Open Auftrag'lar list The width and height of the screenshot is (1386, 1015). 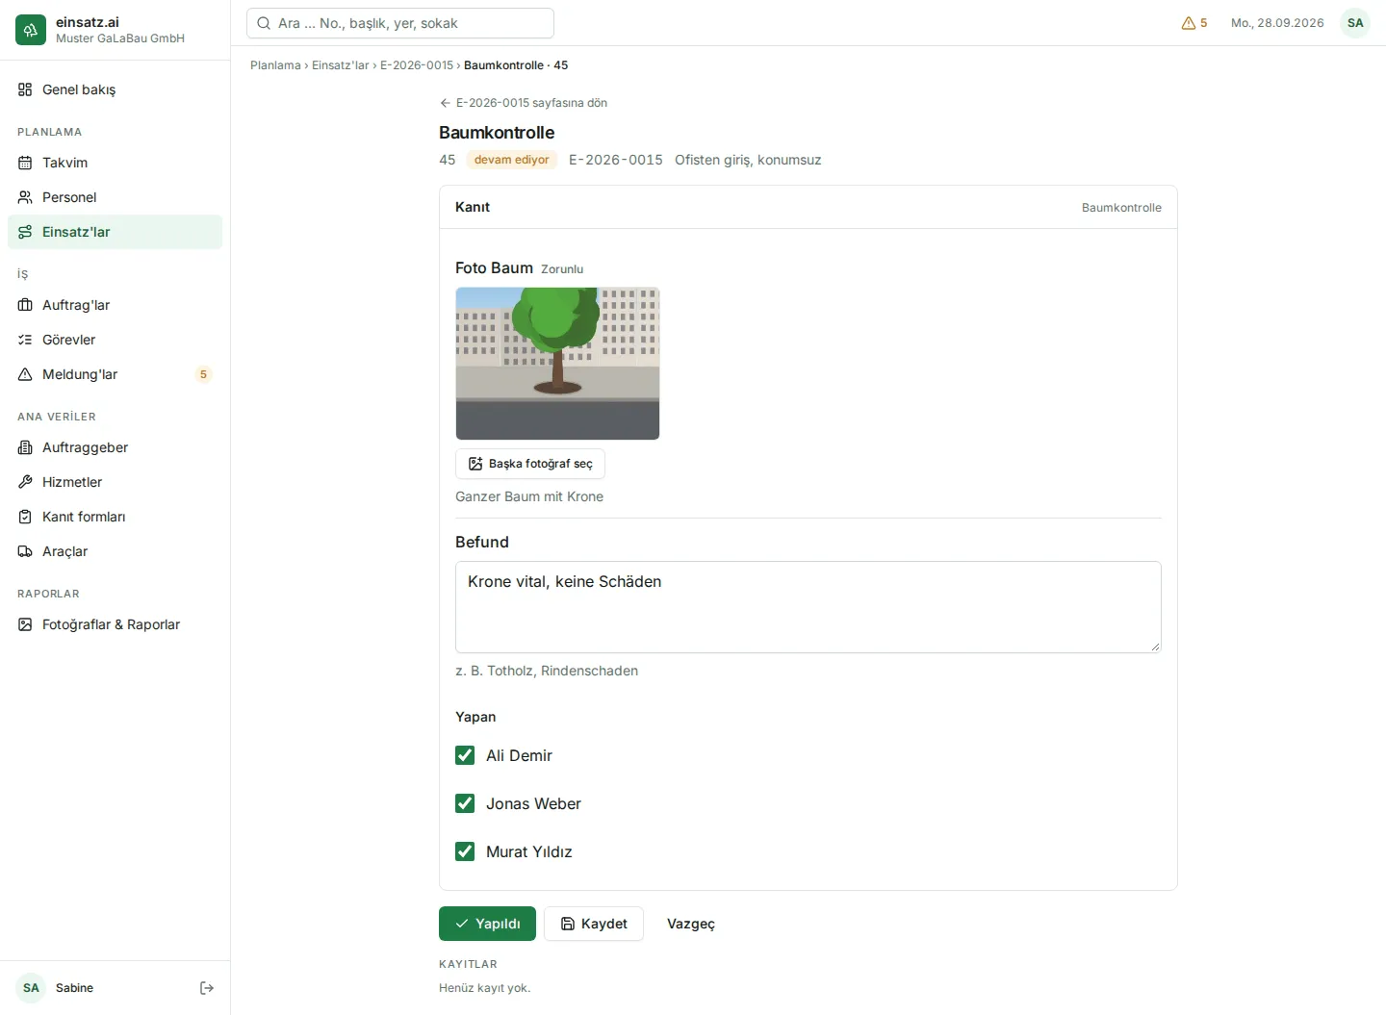tap(115, 305)
